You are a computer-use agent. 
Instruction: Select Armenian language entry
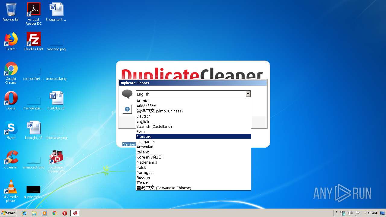(193, 147)
